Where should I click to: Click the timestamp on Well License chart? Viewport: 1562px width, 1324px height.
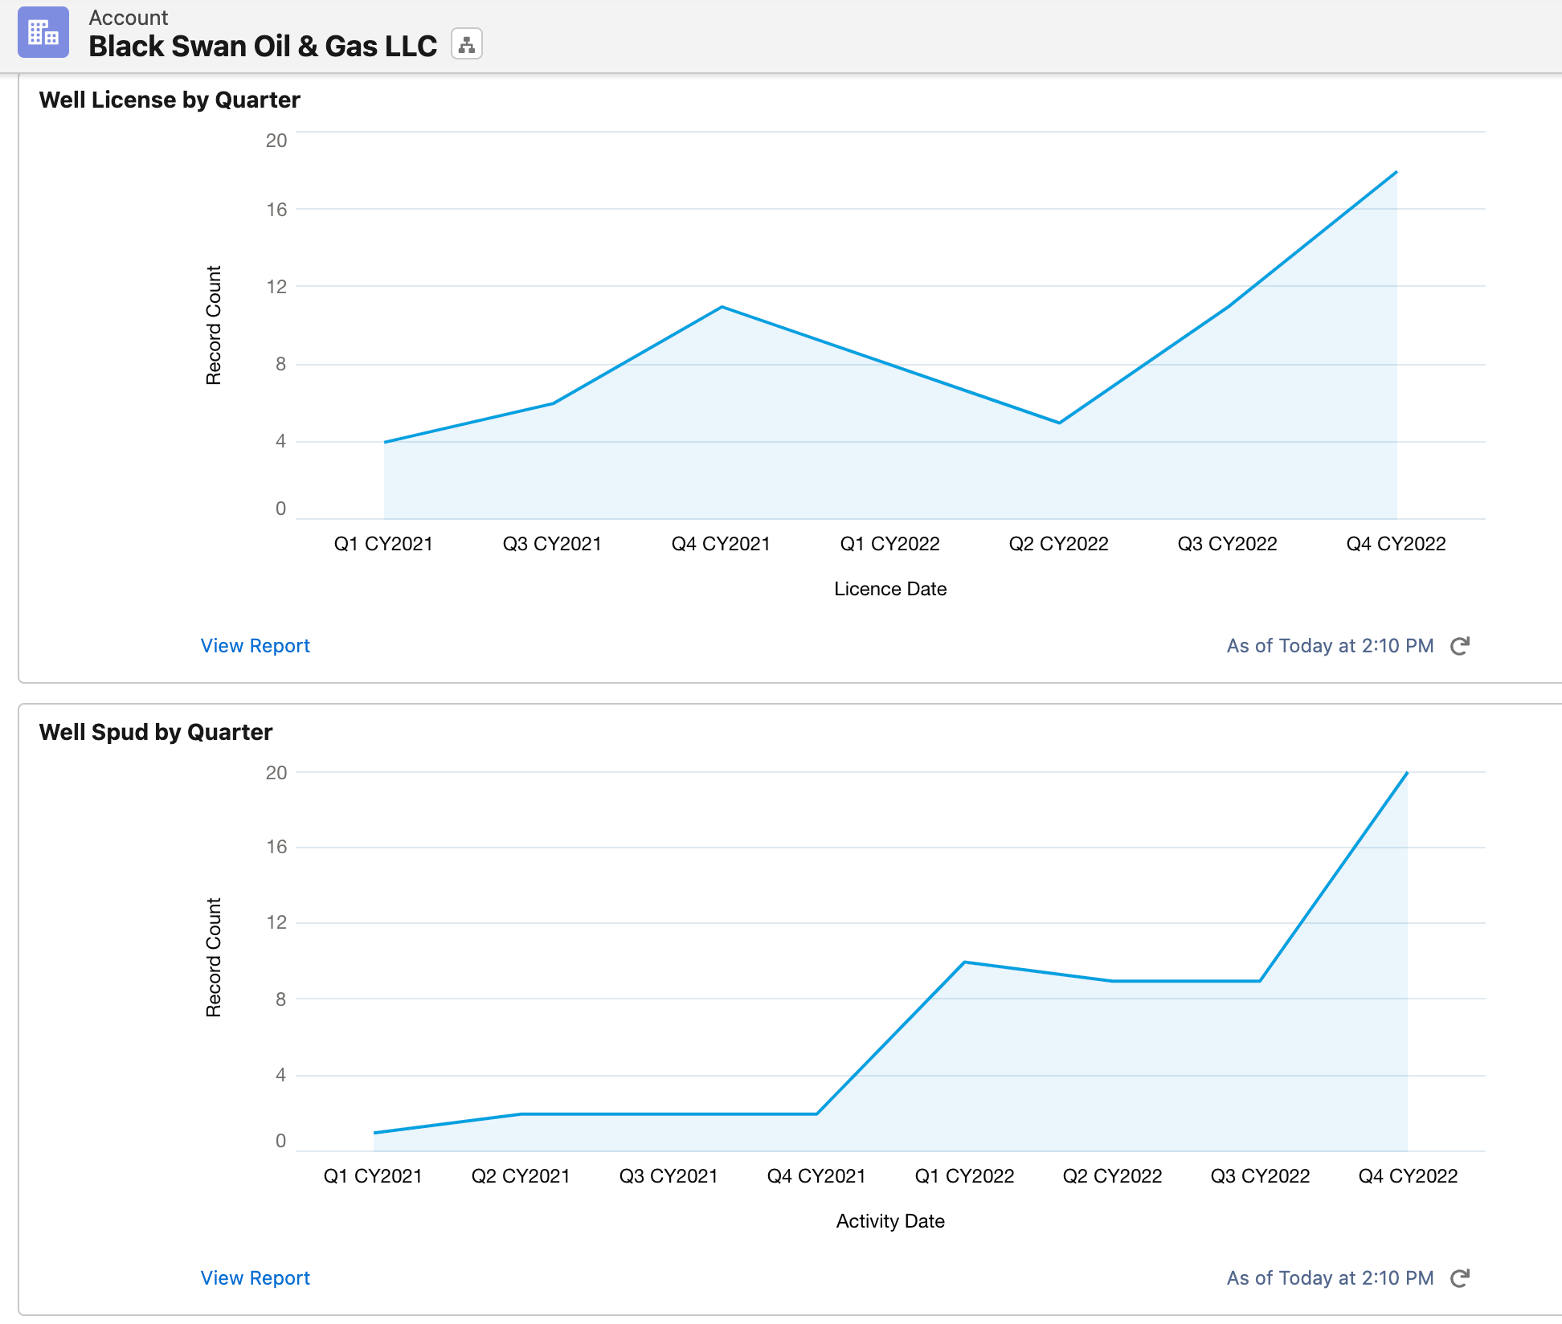[x=1330, y=646]
